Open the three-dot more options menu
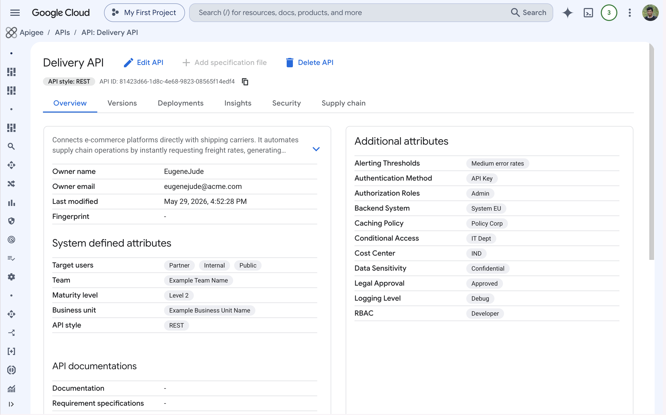The image size is (666, 415). point(630,13)
